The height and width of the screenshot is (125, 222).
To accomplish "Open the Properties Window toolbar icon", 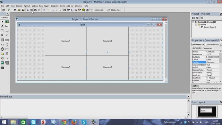I will pos(68,10).
